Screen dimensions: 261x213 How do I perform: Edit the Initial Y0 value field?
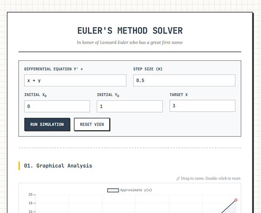tap(130, 106)
